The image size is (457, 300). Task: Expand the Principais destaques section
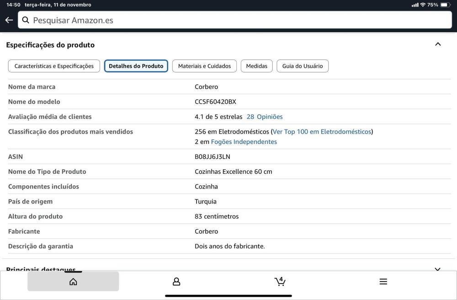pos(437,269)
